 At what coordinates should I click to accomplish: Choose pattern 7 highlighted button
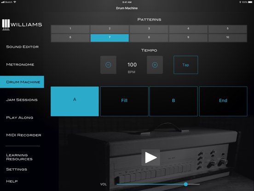click(x=110, y=38)
